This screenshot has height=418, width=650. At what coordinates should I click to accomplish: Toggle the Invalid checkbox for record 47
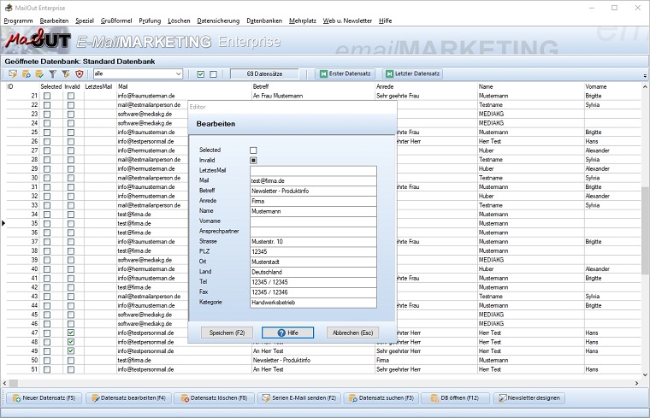71,333
